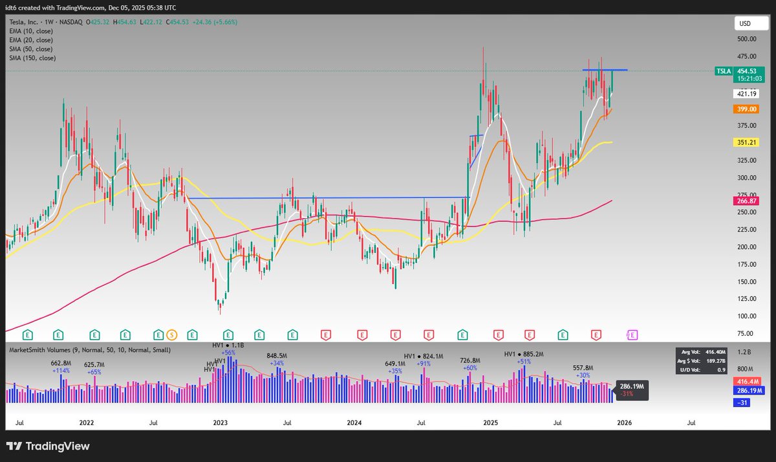Screen dimensions: 776x462
Task: Click the TradingView logo at the bottom left
Action: click(x=48, y=446)
